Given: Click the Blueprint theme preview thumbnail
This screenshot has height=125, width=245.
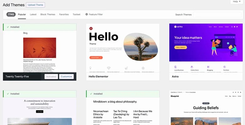Looking at the screenshot, I should (206, 108).
